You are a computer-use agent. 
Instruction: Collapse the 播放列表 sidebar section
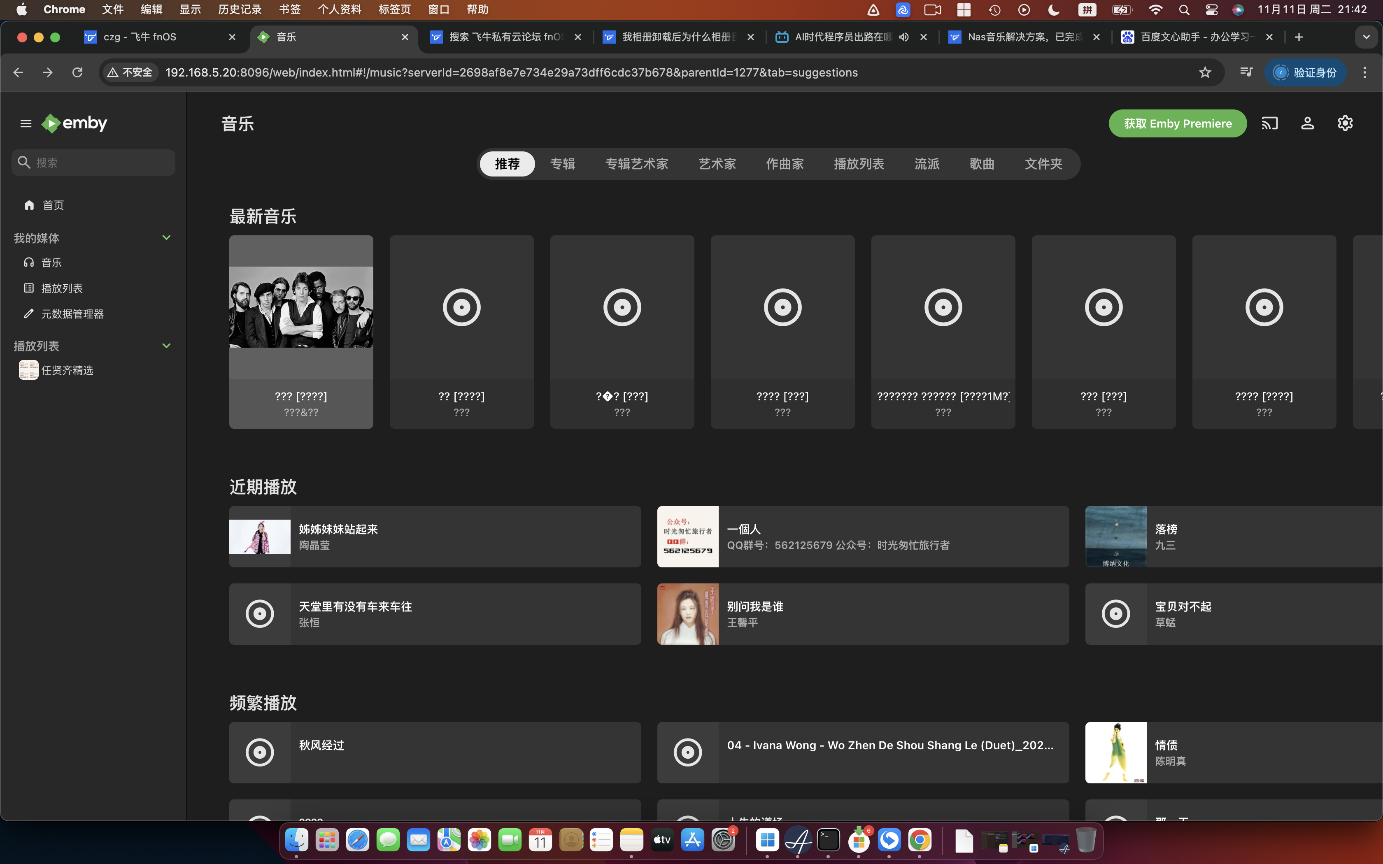(x=166, y=346)
